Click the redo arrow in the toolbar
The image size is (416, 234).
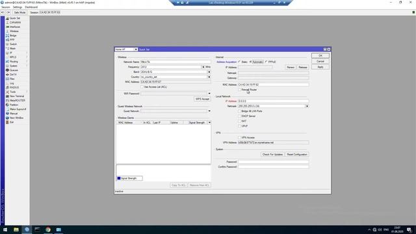[8, 12]
